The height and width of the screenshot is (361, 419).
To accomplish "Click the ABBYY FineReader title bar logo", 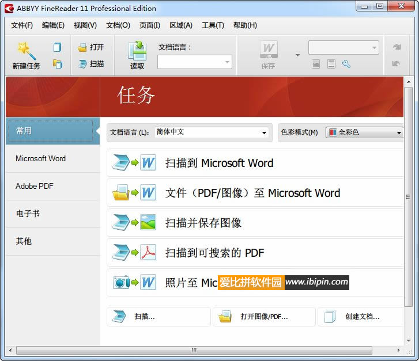I will [x=9, y=9].
